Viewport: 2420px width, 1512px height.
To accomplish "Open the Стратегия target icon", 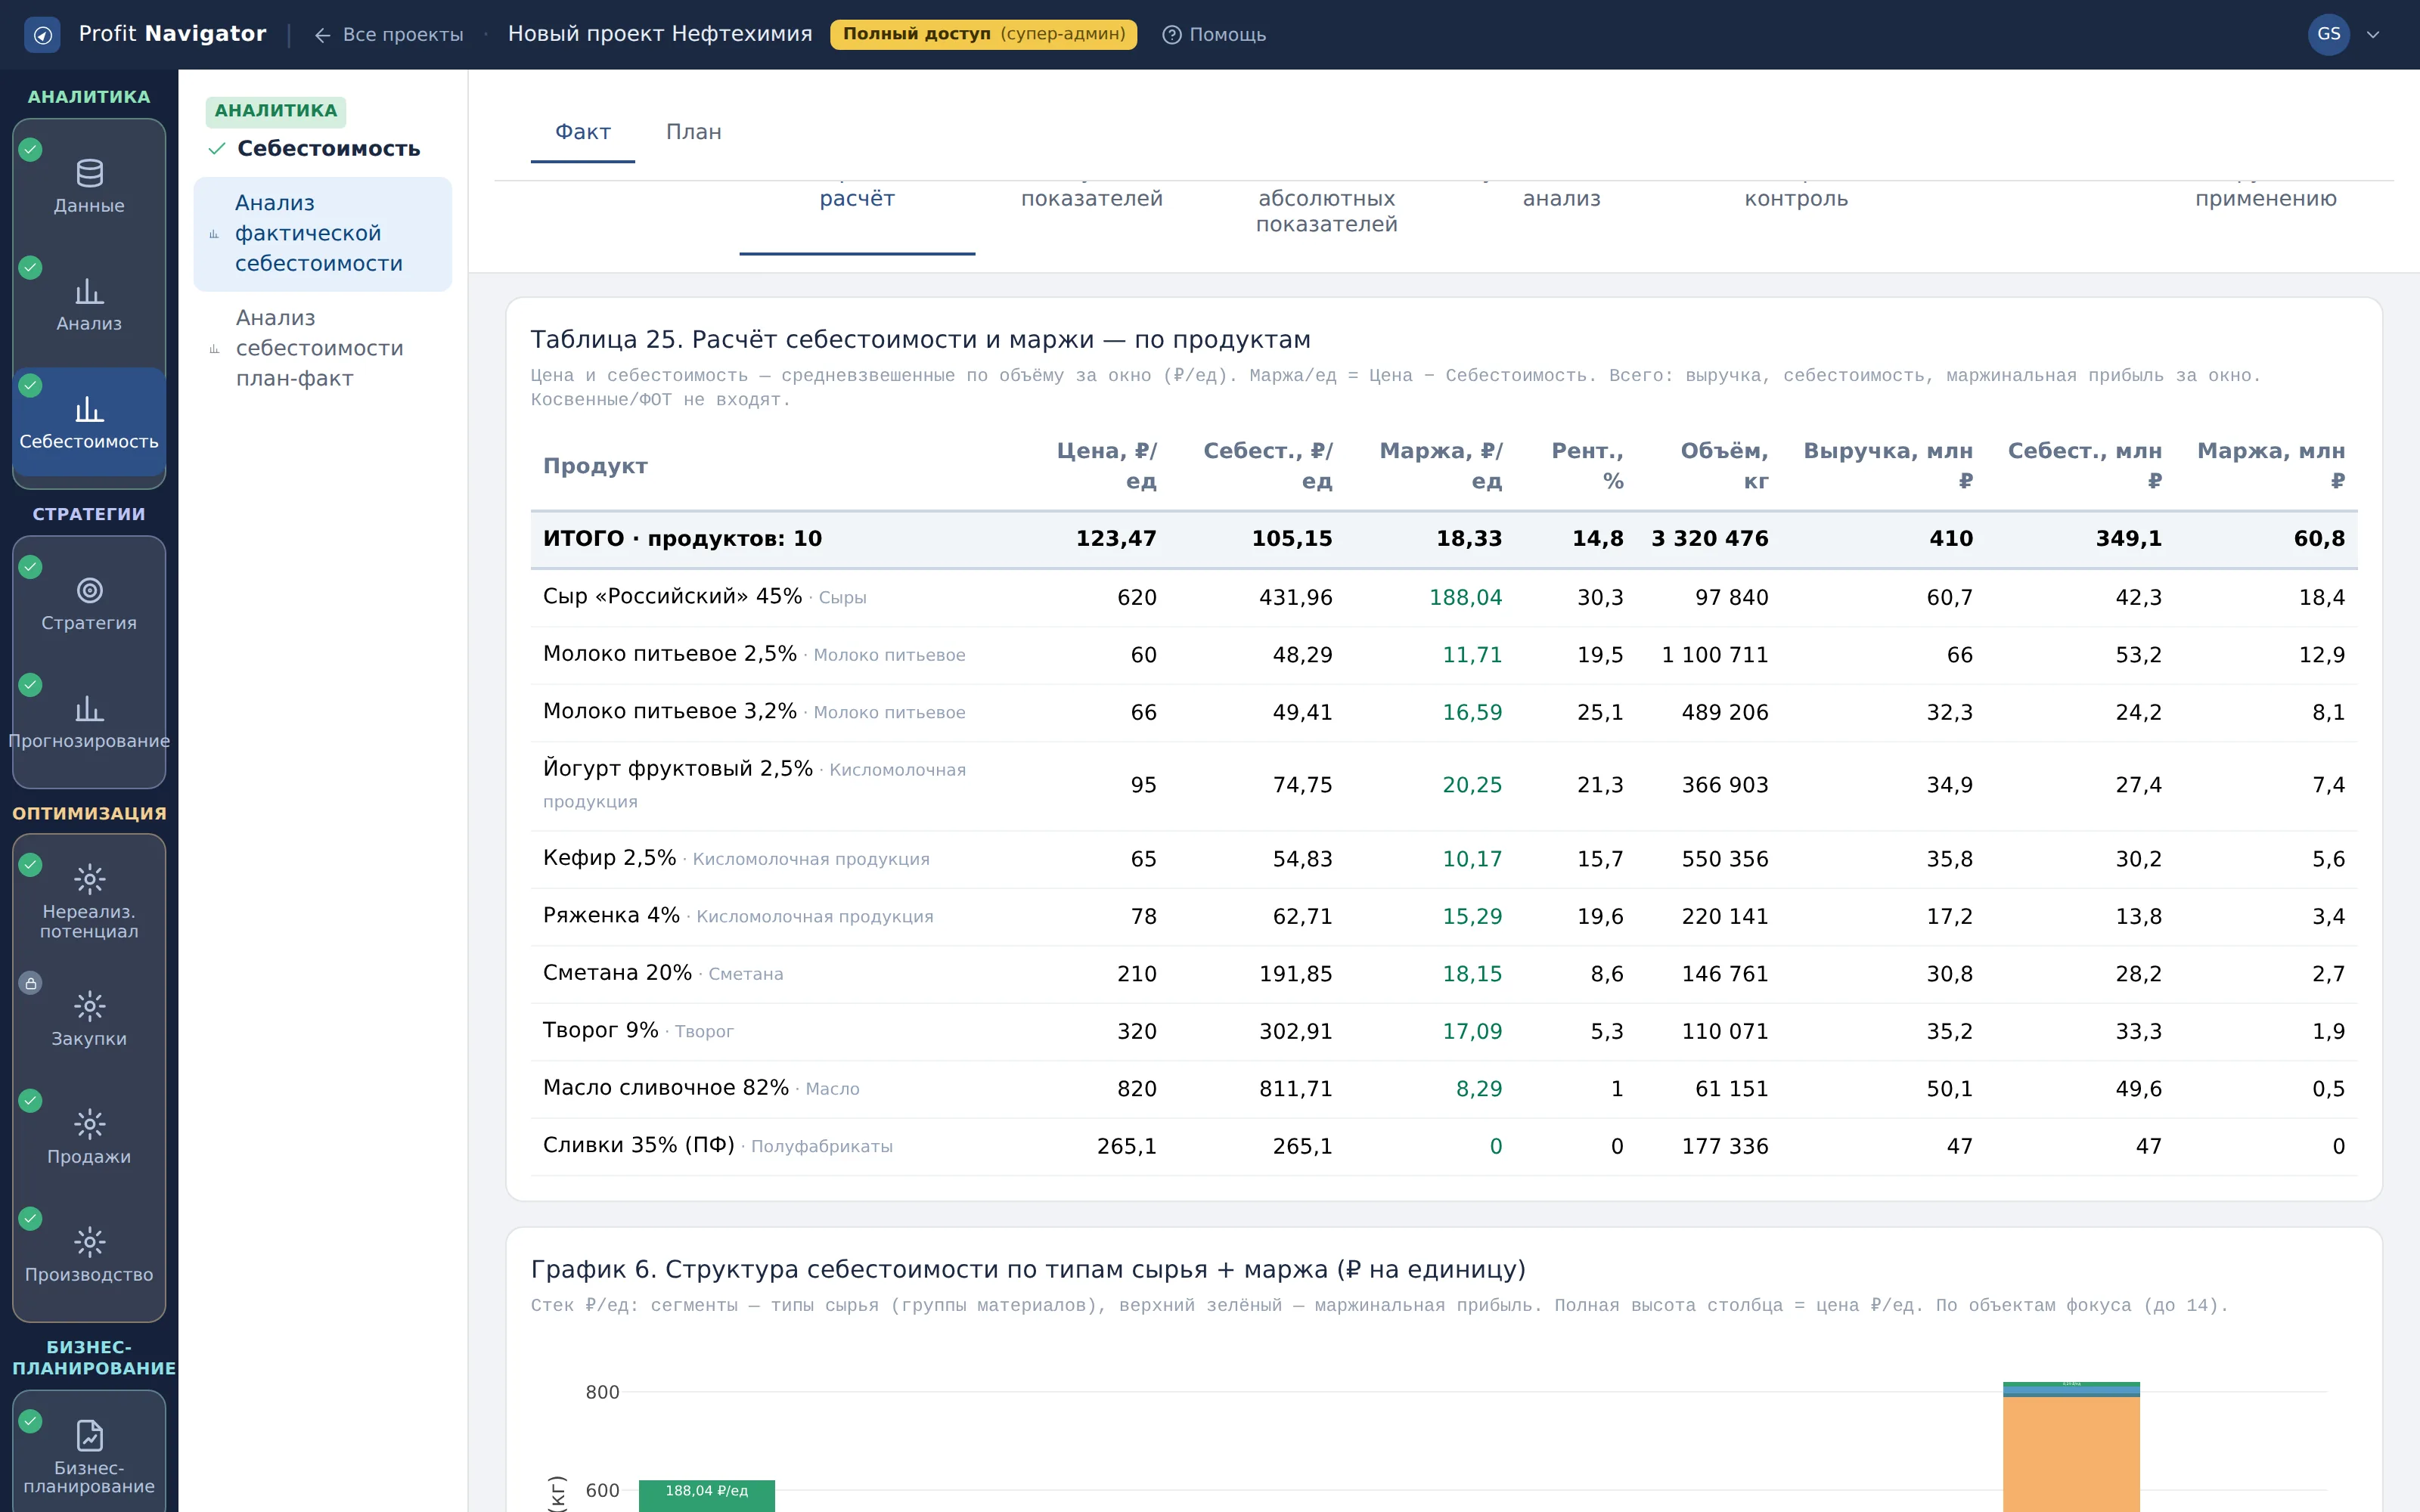I will [89, 591].
